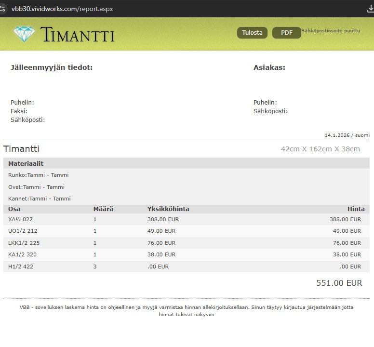Select the Asiakas heading
The height and width of the screenshot is (347, 374).
click(x=269, y=67)
